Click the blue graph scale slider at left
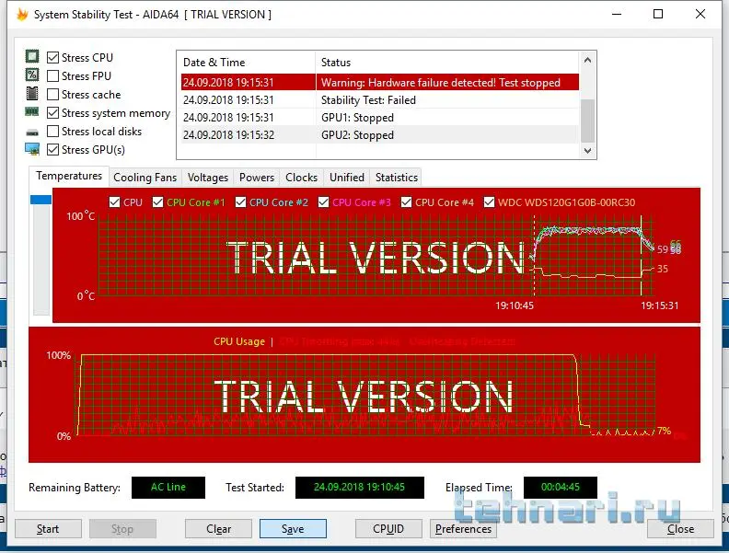This screenshot has width=729, height=553. coord(40,200)
